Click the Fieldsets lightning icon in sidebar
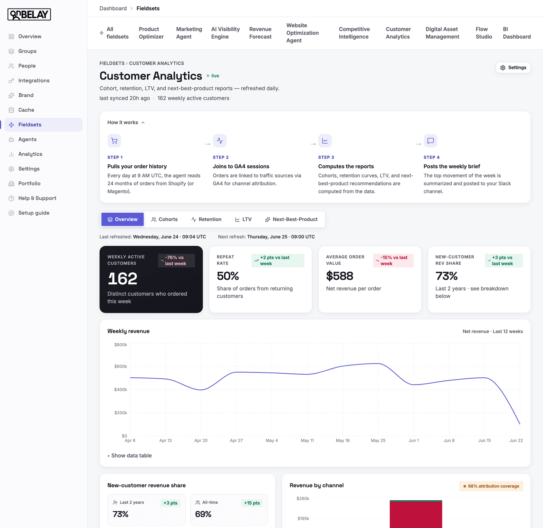This screenshot has width=543, height=528. [x=11, y=125]
